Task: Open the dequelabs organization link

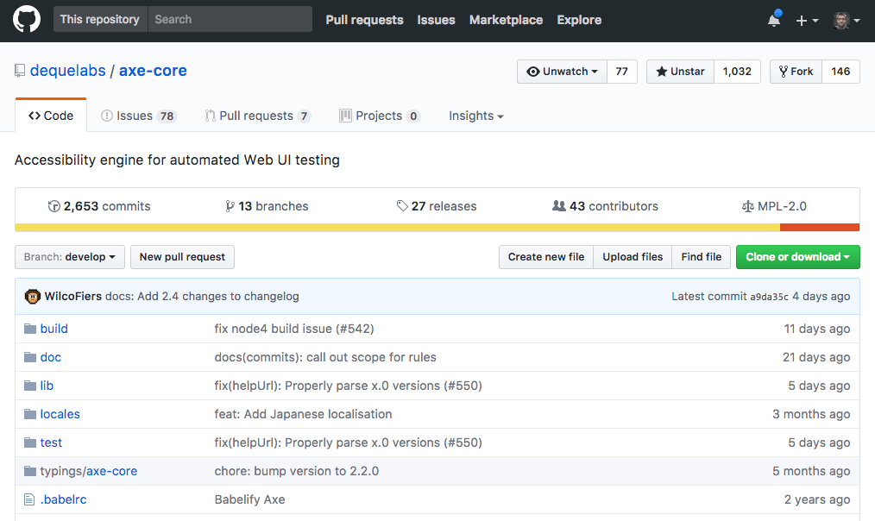Action: pos(67,71)
